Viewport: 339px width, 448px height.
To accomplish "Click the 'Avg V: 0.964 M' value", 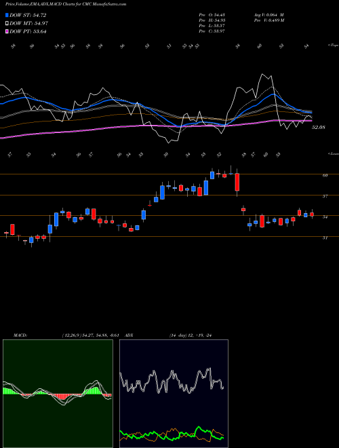I will [x=269, y=15].
